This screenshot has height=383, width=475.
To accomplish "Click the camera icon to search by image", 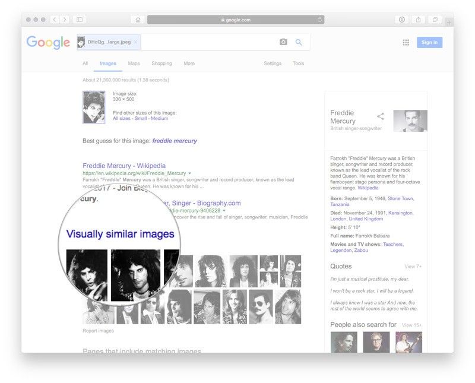I will click(x=283, y=42).
